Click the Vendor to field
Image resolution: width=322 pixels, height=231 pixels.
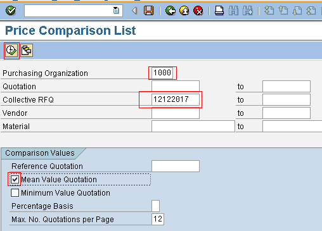pos(287,113)
